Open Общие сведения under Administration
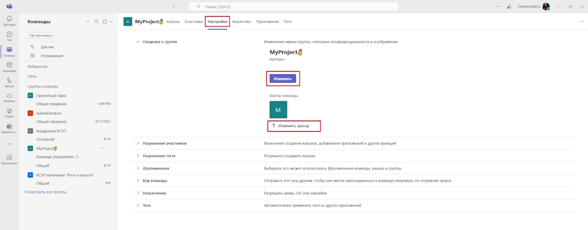The height and width of the screenshot is (230, 588). pos(51,121)
